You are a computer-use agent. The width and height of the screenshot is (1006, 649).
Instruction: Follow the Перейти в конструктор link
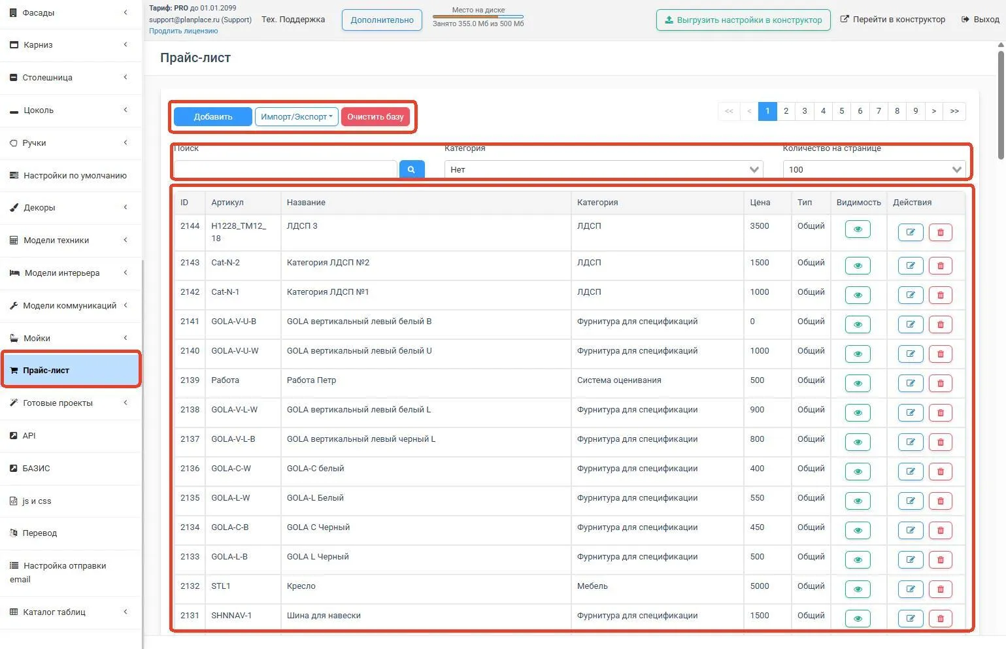tap(893, 20)
